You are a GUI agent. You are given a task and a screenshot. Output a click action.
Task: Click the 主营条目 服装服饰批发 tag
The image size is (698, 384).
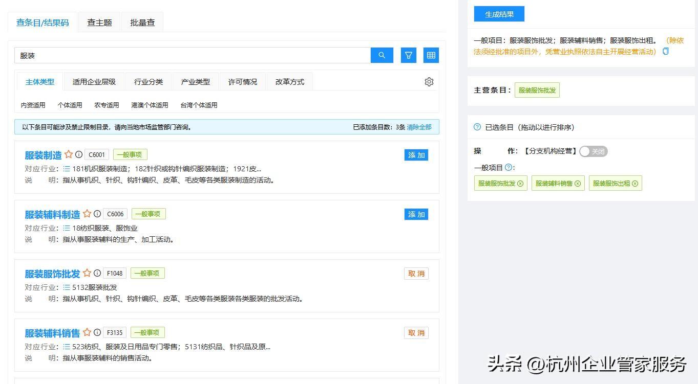pyautogui.click(x=537, y=90)
